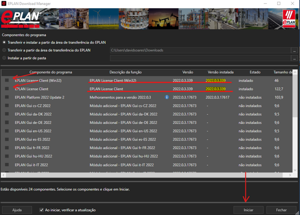Image resolution: width=300 pixels, height=215 pixels.
Task: Click the horizontal scrollbar right arrow
Action: tap(290, 175)
